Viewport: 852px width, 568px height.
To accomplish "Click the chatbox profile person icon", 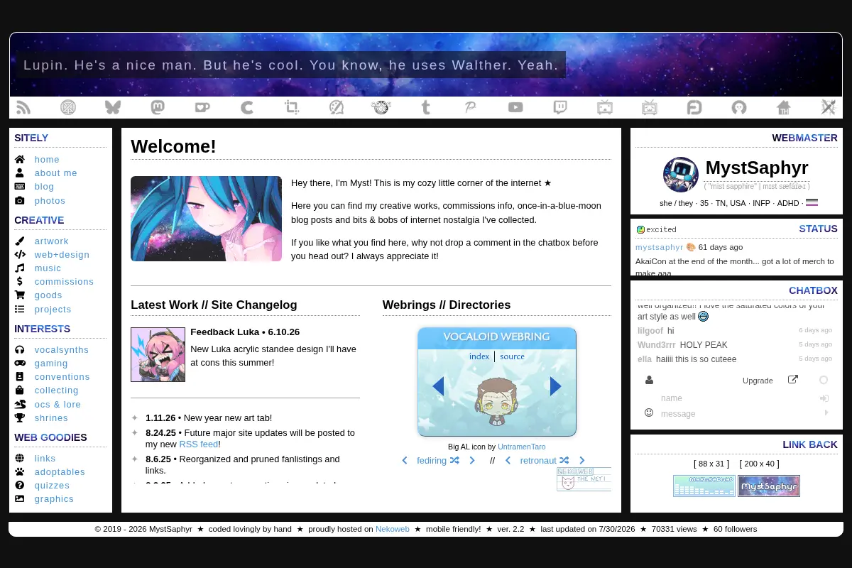I will [x=649, y=380].
